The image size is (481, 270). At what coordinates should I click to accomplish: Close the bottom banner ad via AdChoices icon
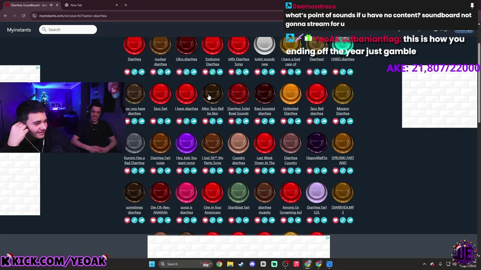[328, 238]
